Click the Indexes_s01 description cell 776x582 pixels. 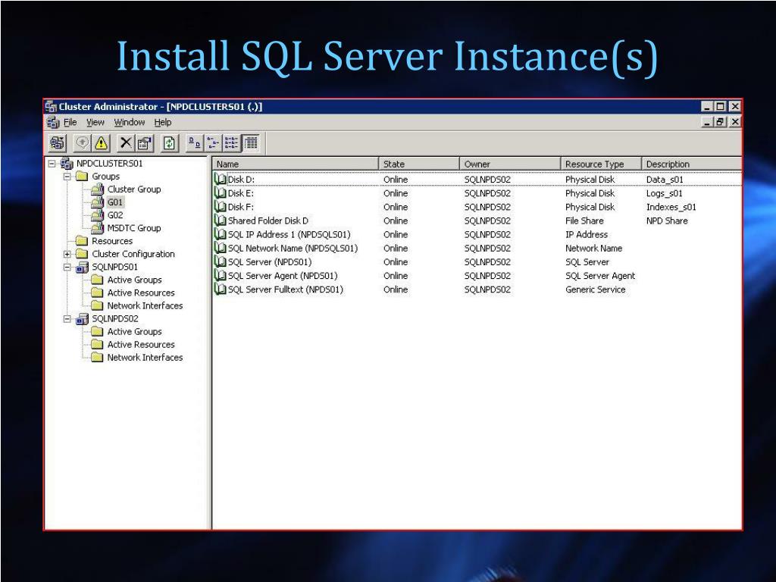(x=671, y=207)
